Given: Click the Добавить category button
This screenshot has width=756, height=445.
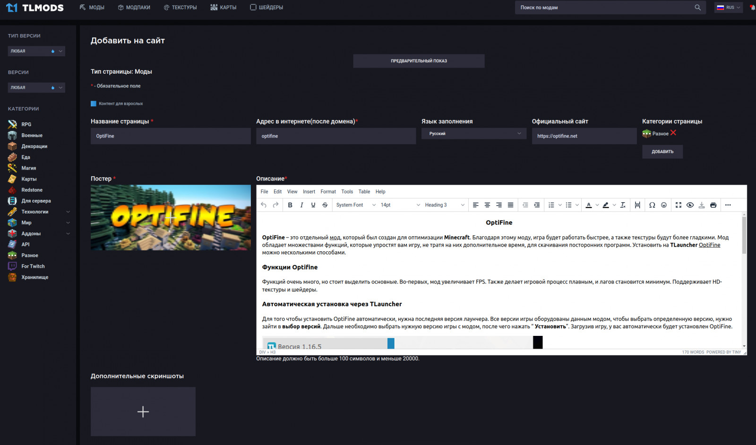Looking at the screenshot, I should [662, 152].
